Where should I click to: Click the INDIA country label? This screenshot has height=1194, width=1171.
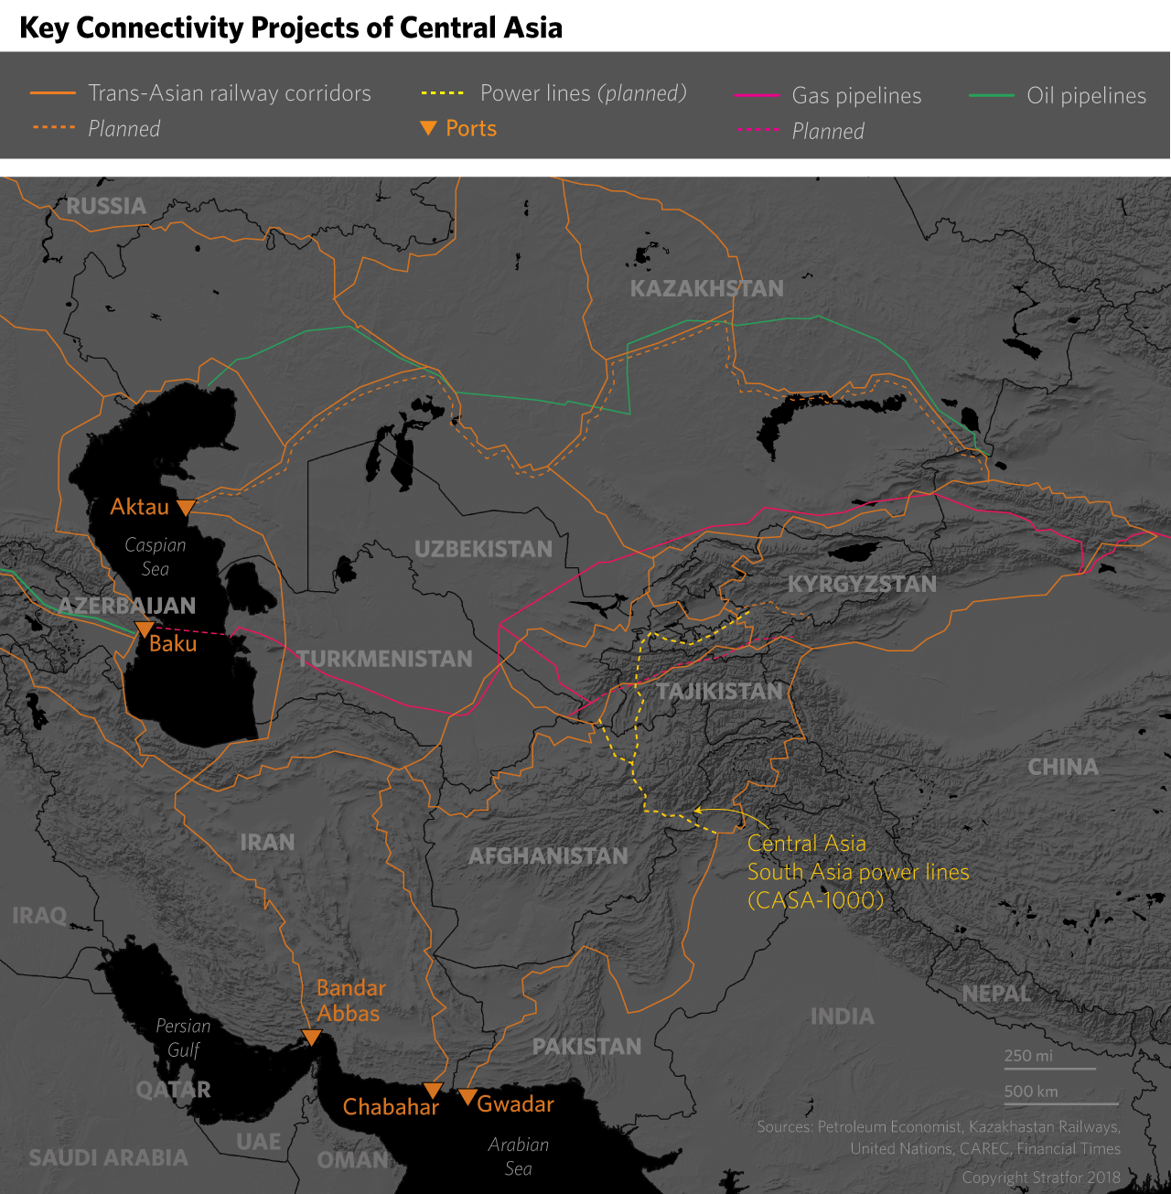(843, 1017)
